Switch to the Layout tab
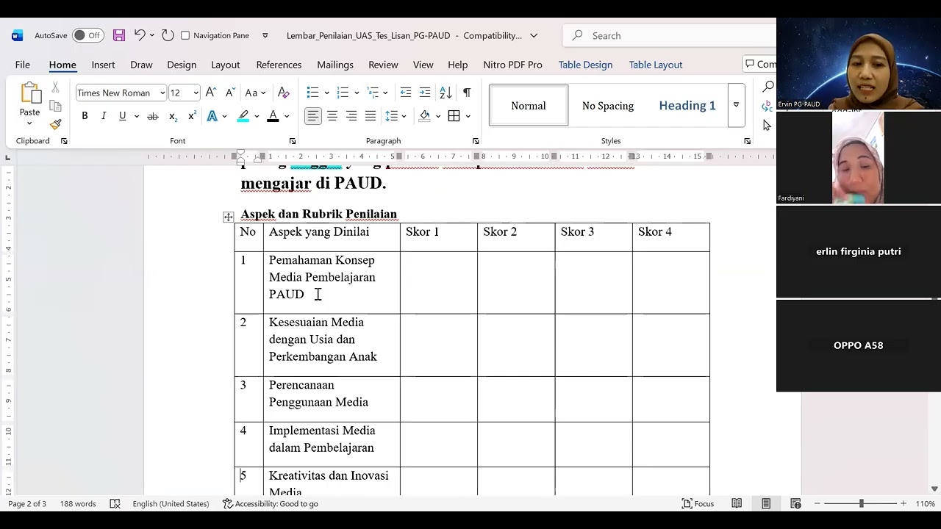Image resolution: width=941 pixels, height=529 pixels. (x=226, y=65)
